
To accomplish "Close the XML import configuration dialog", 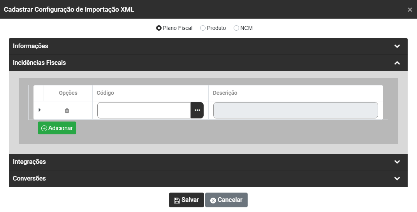I will click(x=410, y=10).
